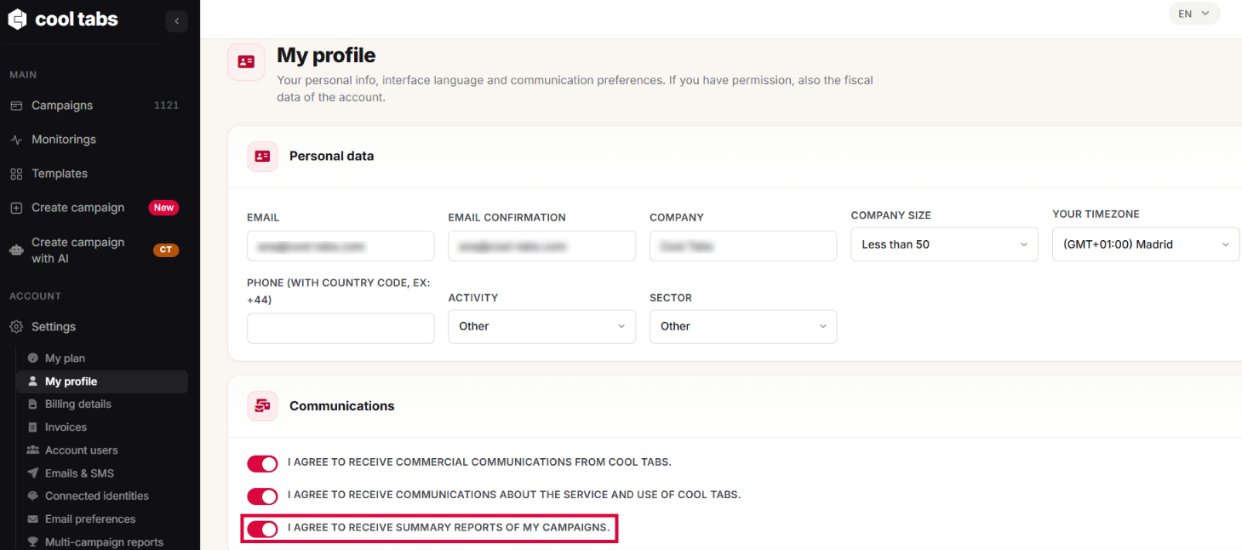Click the Create campaign plus icon
Screen dimensions: 1242x550
pos(16,208)
